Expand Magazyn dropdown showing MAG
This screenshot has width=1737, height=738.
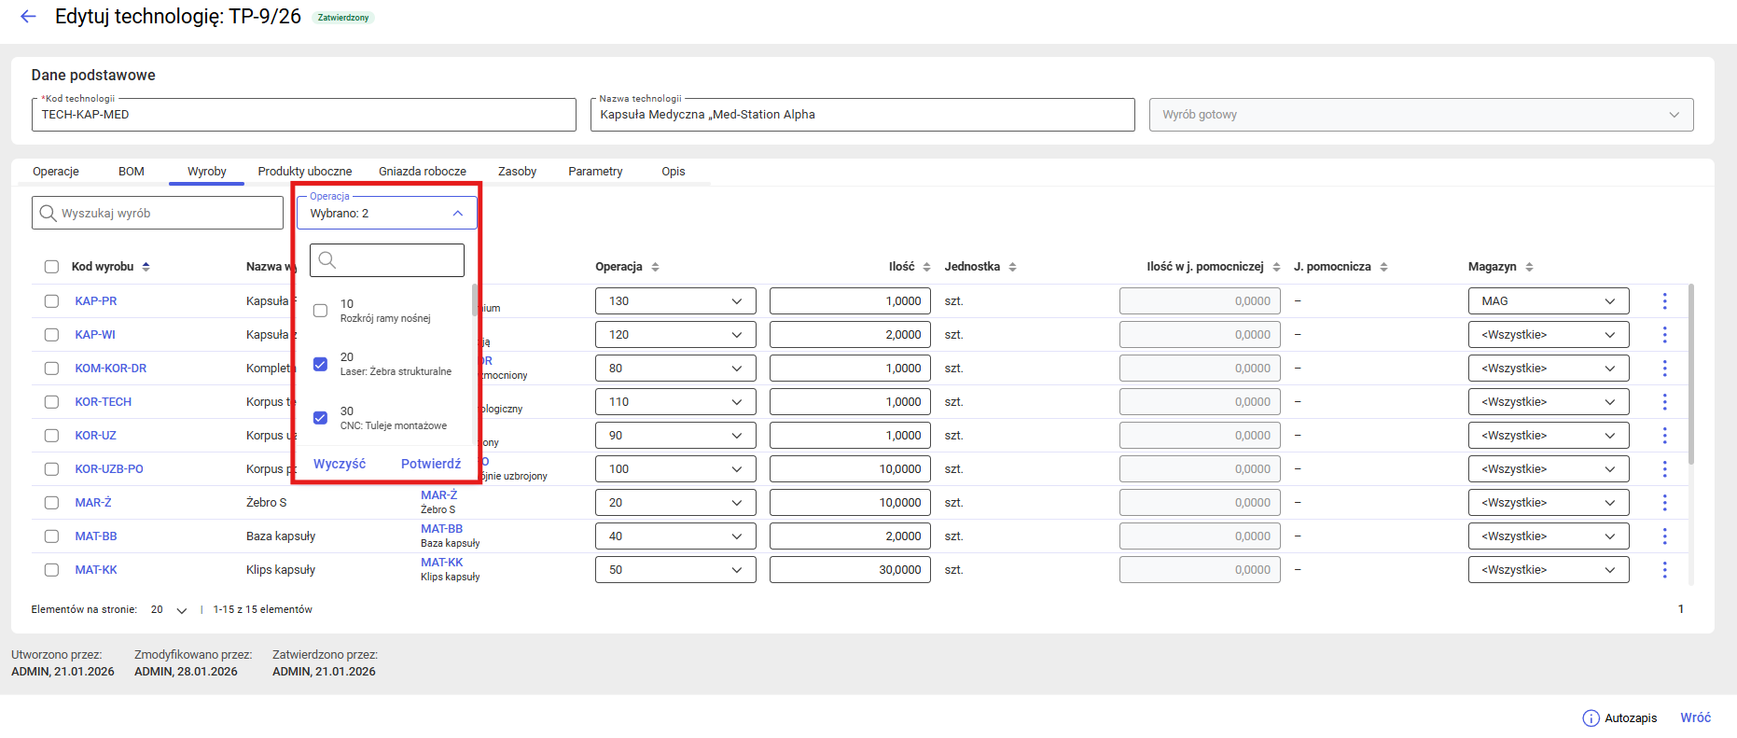(x=1548, y=301)
